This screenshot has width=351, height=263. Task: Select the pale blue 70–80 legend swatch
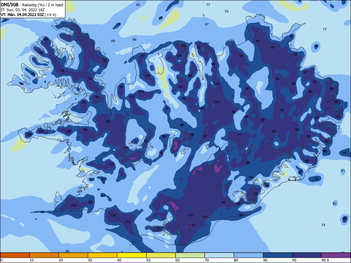click(219, 255)
